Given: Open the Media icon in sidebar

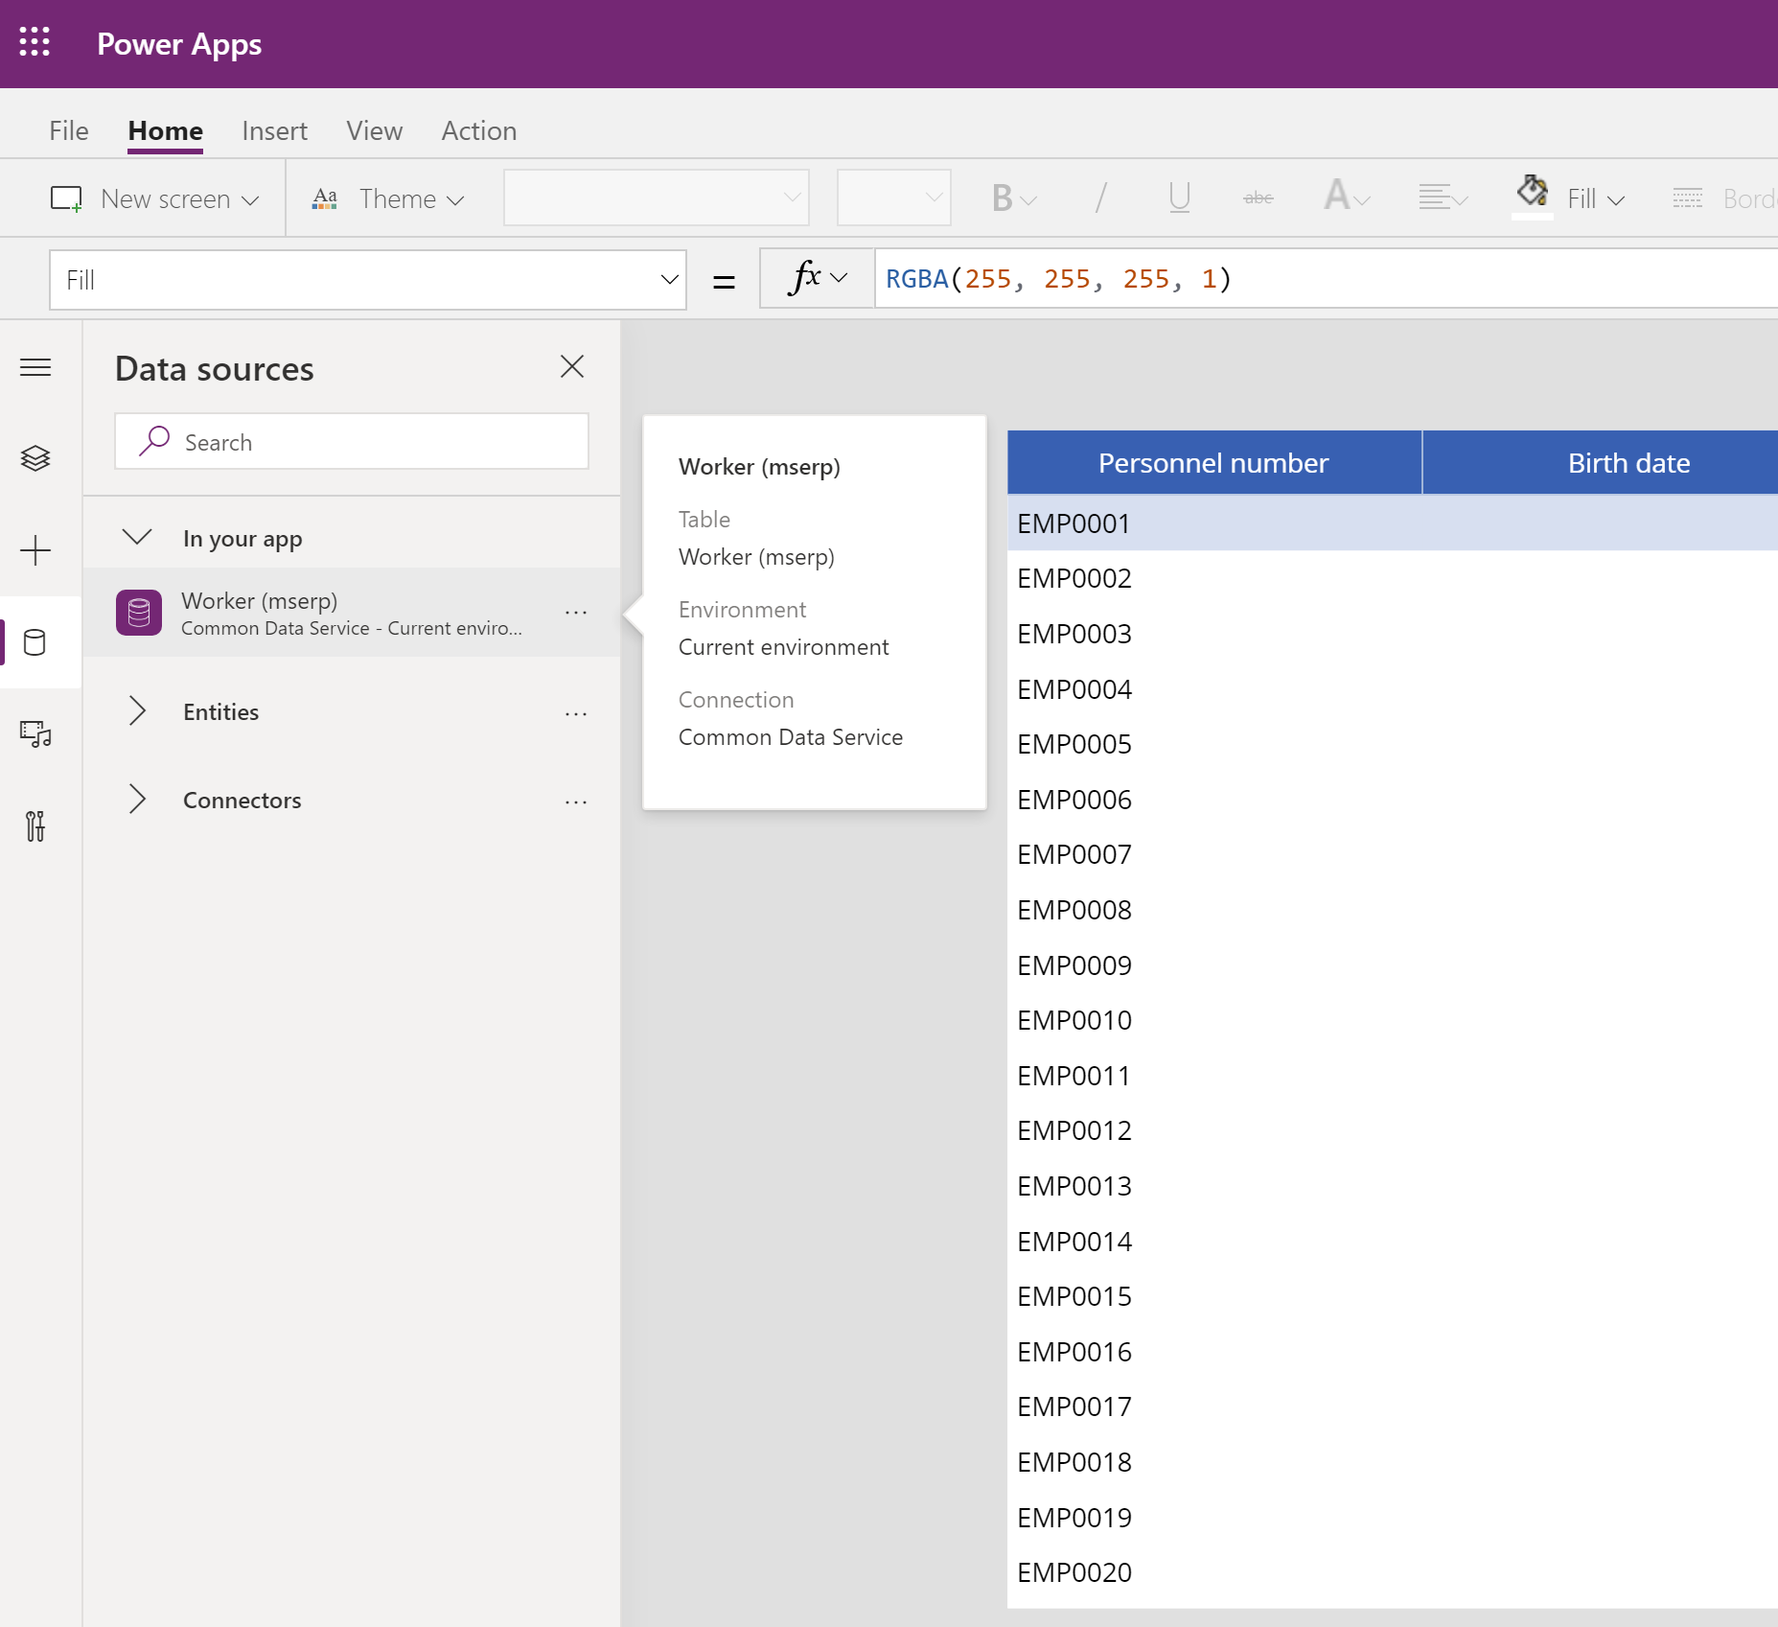Looking at the screenshot, I should [35, 734].
